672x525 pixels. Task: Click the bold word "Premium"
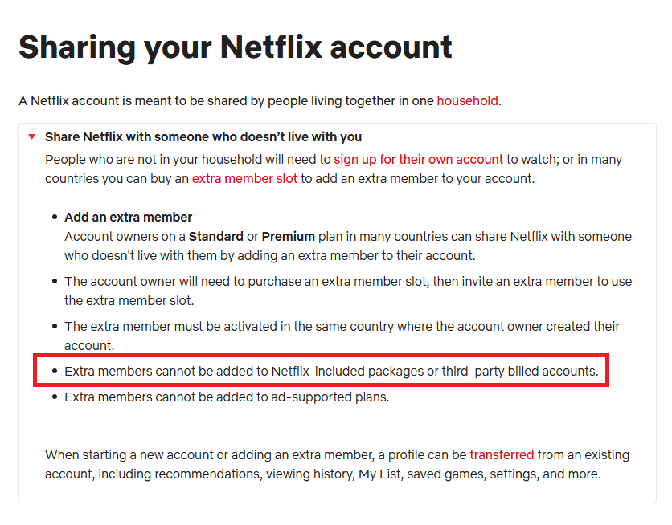288,237
